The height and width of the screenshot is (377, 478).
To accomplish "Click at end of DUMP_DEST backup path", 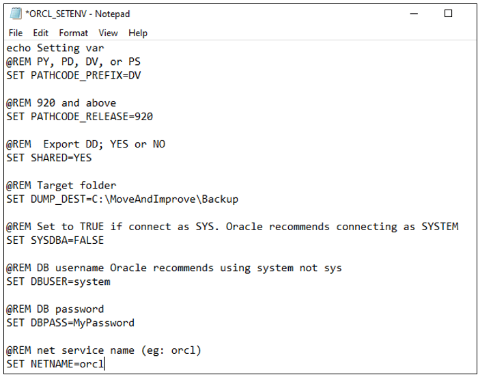I will coord(239,199).
